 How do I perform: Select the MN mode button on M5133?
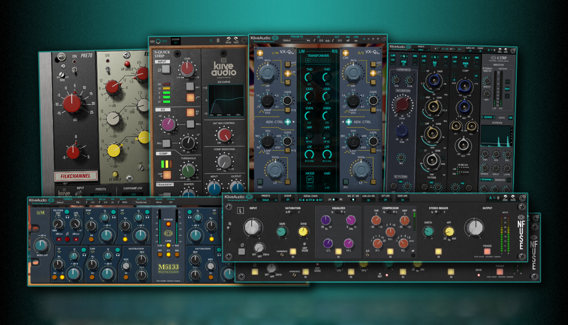[160, 254]
